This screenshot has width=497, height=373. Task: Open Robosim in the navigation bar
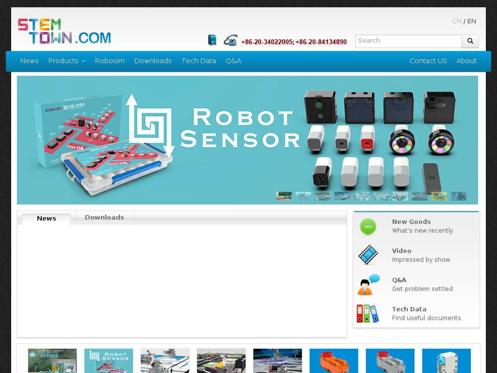[110, 61]
